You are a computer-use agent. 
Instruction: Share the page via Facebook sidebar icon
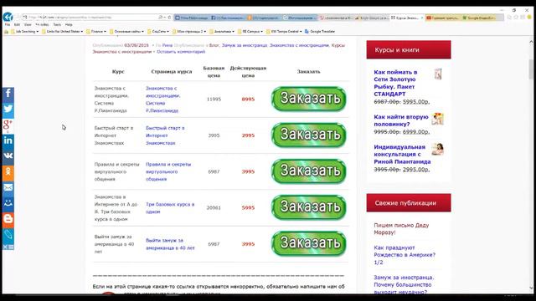(x=8, y=94)
